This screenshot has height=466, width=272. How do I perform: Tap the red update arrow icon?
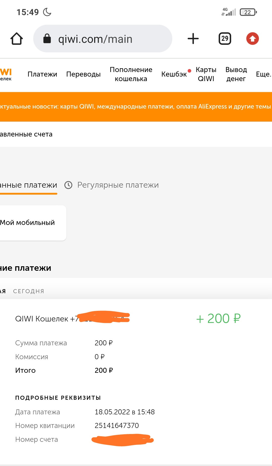253,39
